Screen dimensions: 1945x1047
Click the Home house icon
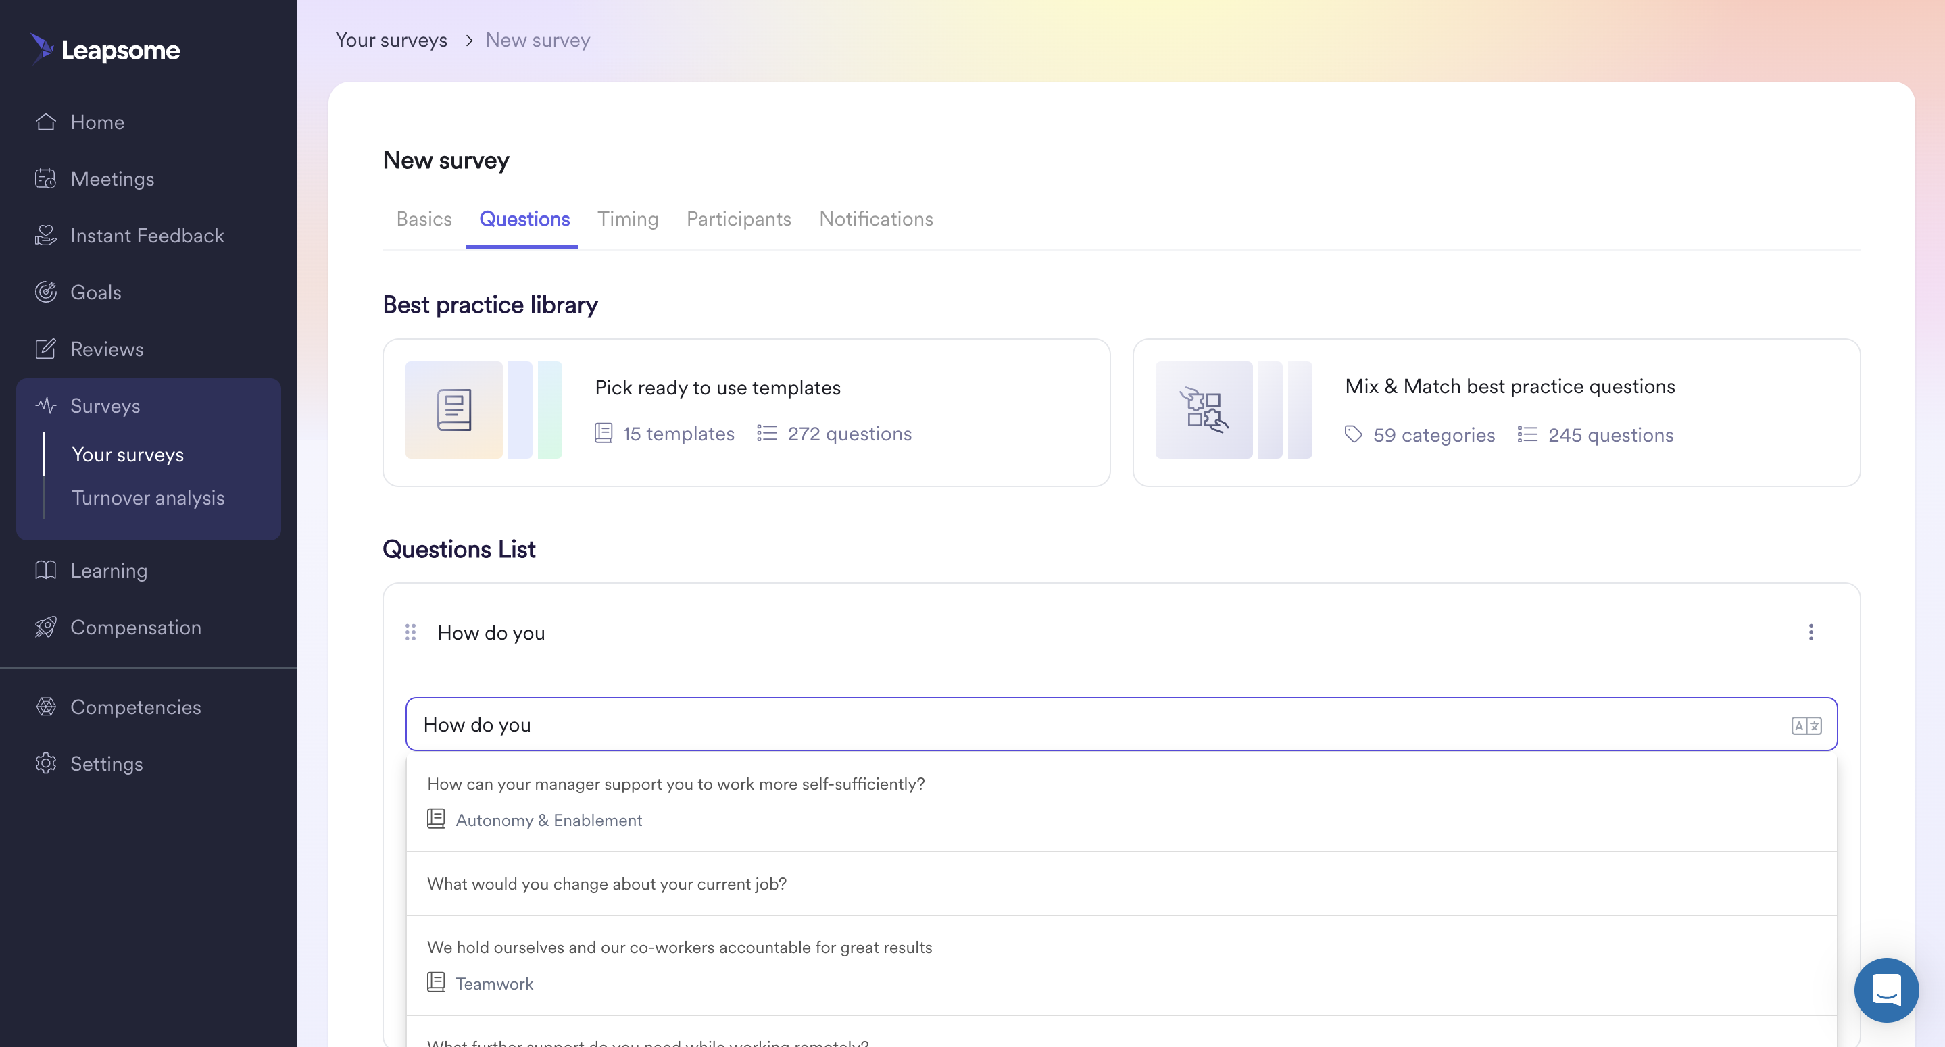tap(45, 122)
